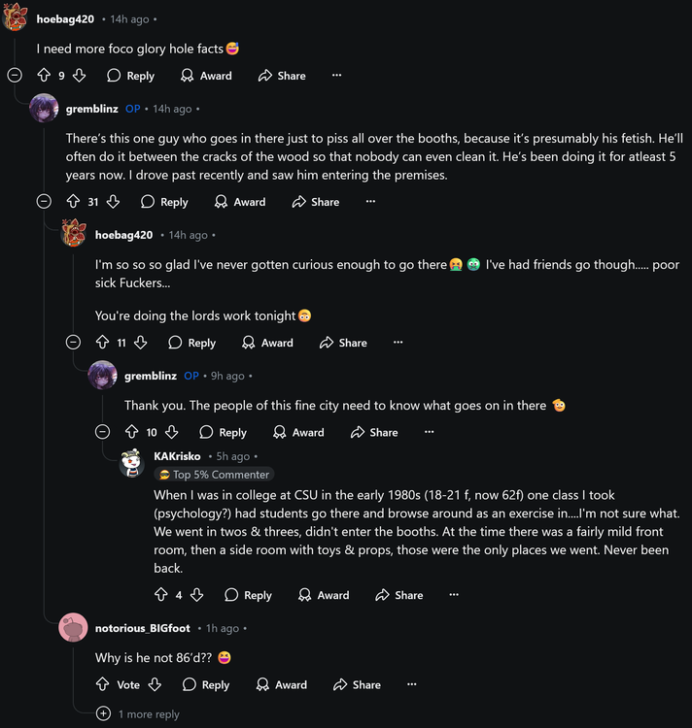Downvote gremblinz's 'Thank you' comment

[x=172, y=432]
